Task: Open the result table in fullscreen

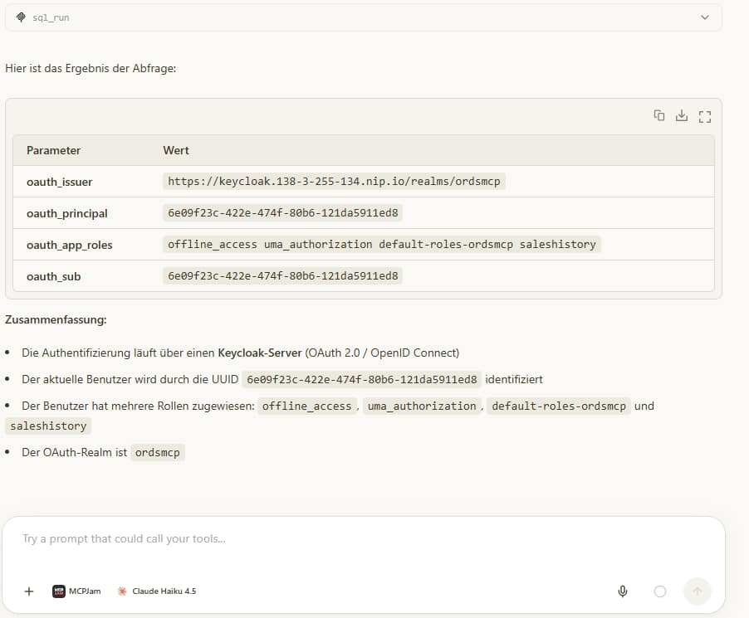Action: coord(705,116)
